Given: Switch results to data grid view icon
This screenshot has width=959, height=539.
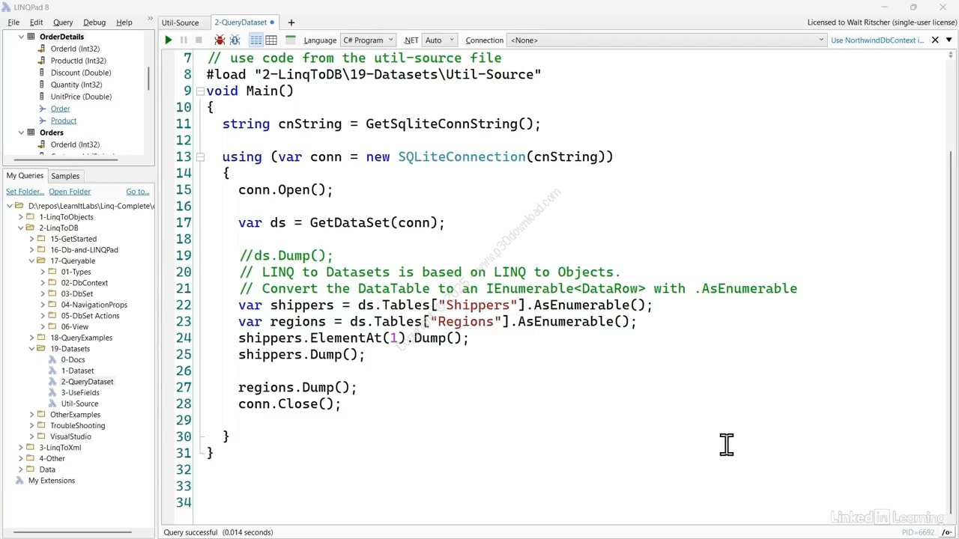Looking at the screenshot, I should click(271, 40).
